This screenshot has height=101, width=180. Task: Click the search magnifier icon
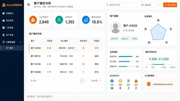107,5
